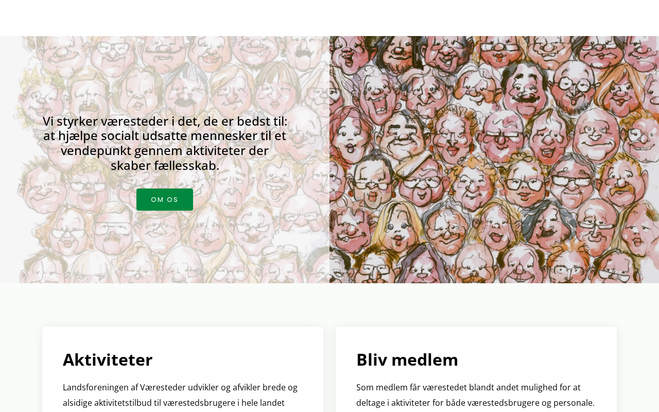Click the 'at hjælpe socialt udsatte mennesker' line
This screenshot has width=659, height=412.
tap(165, 135)
